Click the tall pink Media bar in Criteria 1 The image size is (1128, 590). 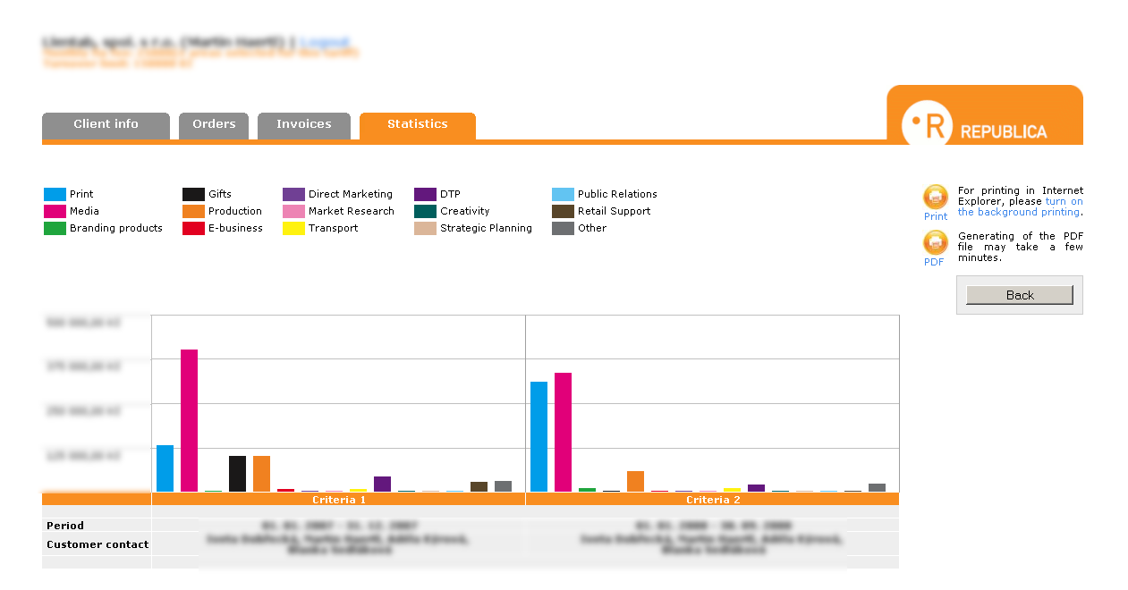[x=189, y=420]
